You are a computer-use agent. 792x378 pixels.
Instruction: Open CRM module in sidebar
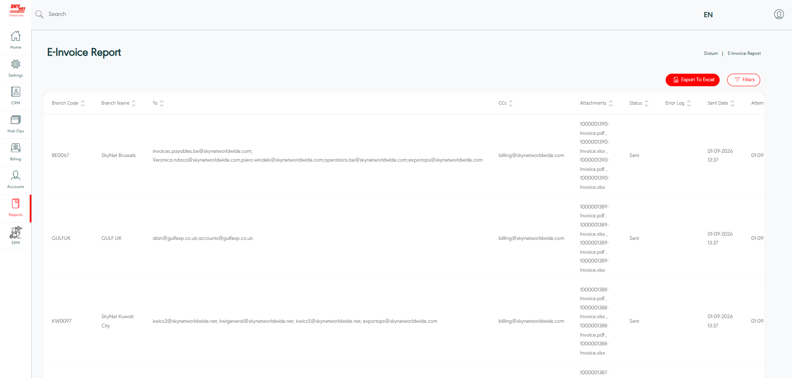(x=15, y=96)
